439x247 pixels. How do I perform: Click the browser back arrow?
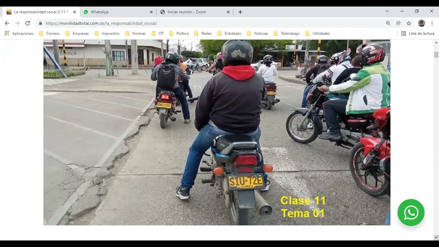tap(7, 23)
